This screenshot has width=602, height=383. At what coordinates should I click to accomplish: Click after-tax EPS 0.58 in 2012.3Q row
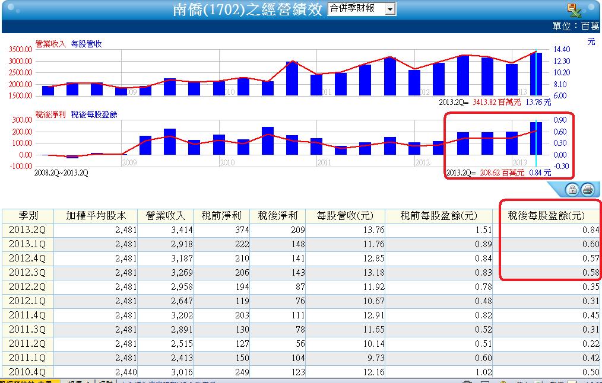pyautogui.click(x=591, y=273)
